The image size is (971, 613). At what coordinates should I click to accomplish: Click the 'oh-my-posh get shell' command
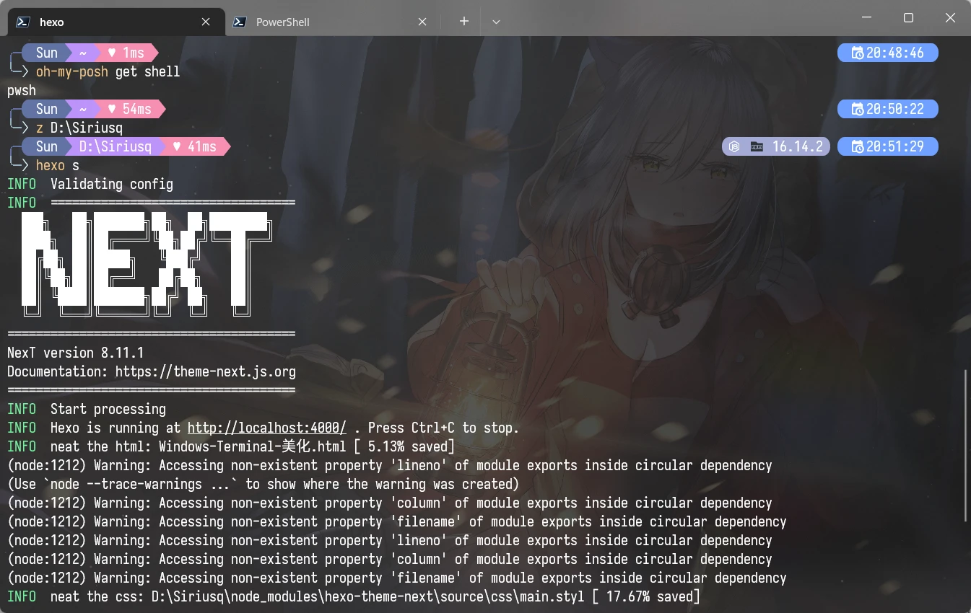click(x=108, y=71)
